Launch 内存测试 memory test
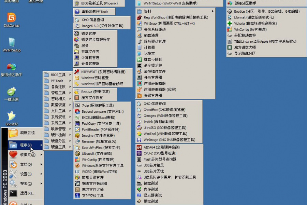Viewport: 307px width, 205px height. tap(169, 189)
